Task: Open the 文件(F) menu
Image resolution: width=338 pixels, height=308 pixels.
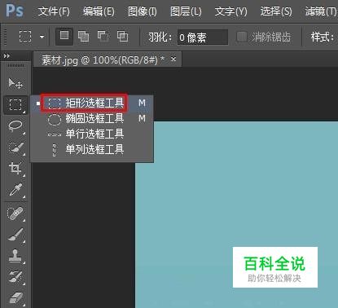Action: click(x=54, y=11)
